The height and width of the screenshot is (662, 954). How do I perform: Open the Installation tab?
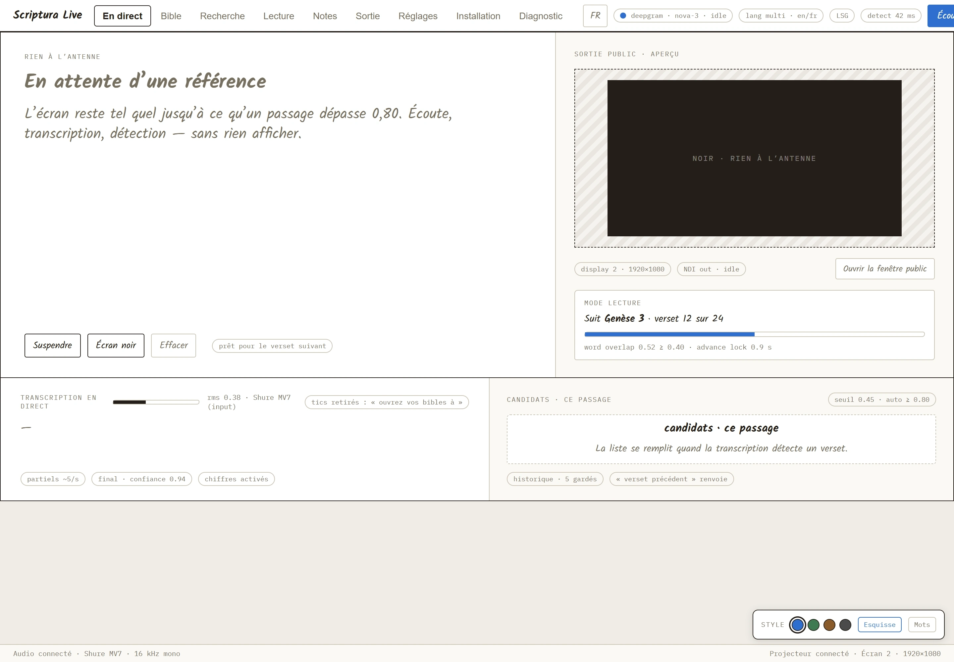[x=478, y=16]
